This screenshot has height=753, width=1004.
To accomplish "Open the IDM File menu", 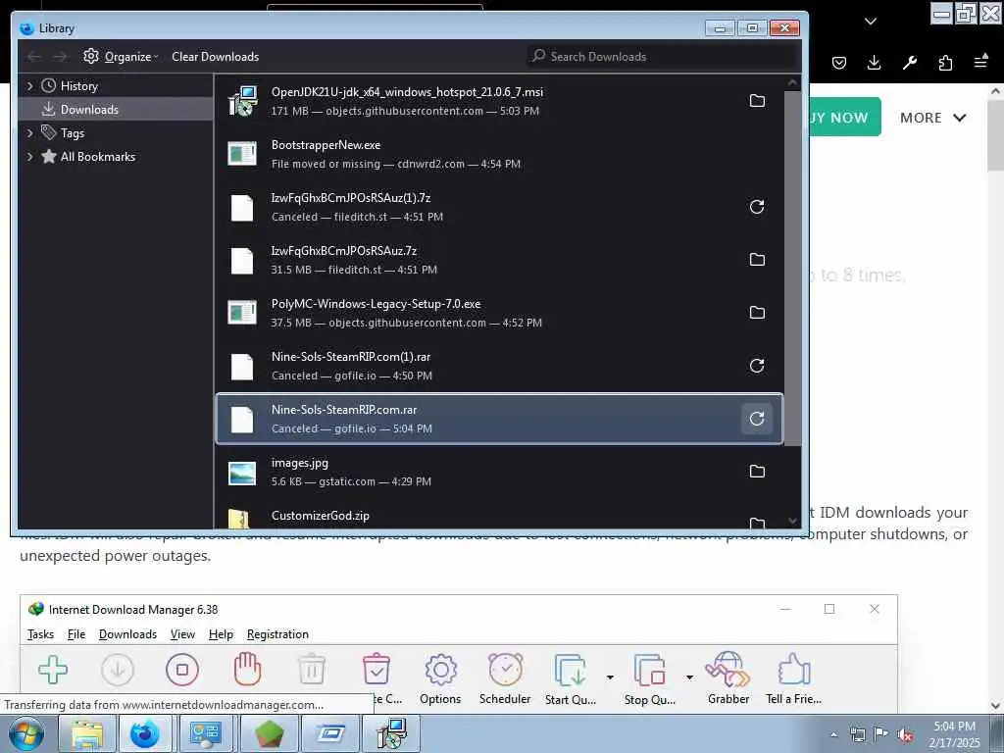I will coord(76,634).
